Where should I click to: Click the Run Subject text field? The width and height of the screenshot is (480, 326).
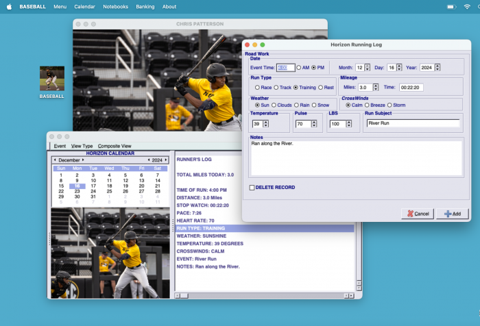(412, 123)
